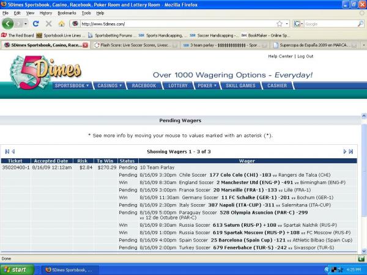
Task: Close the 5Dimes Sportsbook browser tab
Action: coord(85,45)
